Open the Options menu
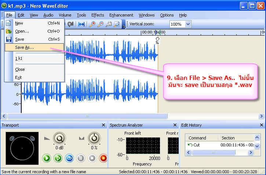This screenshot has width=266, height=175. [167, 15]
